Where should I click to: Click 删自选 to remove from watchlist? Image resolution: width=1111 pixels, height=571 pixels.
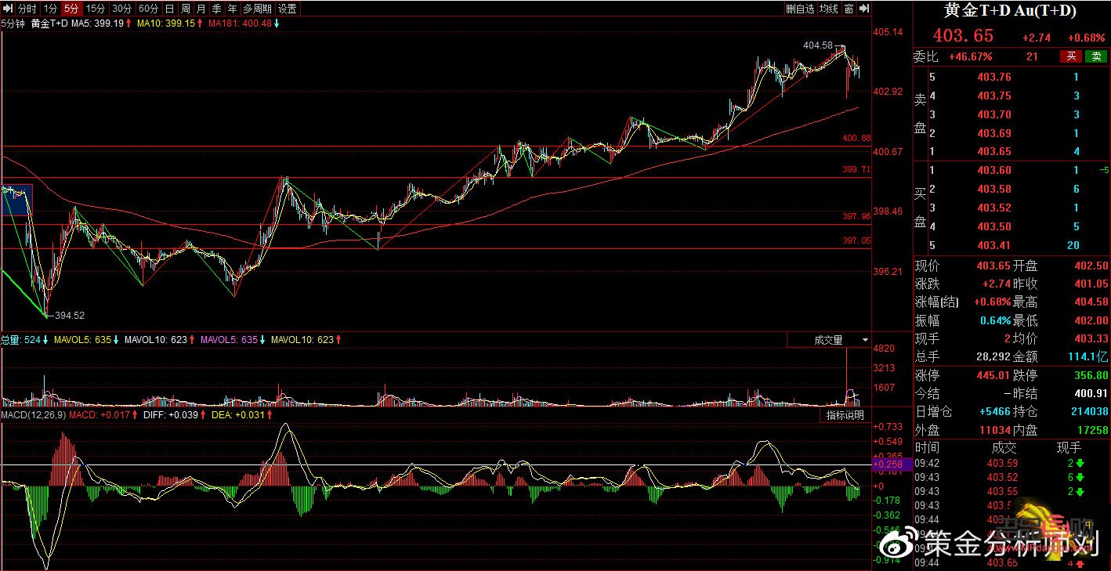800,9
